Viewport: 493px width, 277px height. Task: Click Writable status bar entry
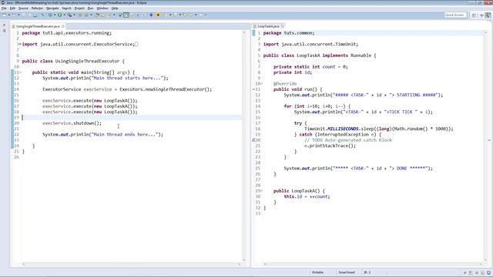click(x=317, y=272)
